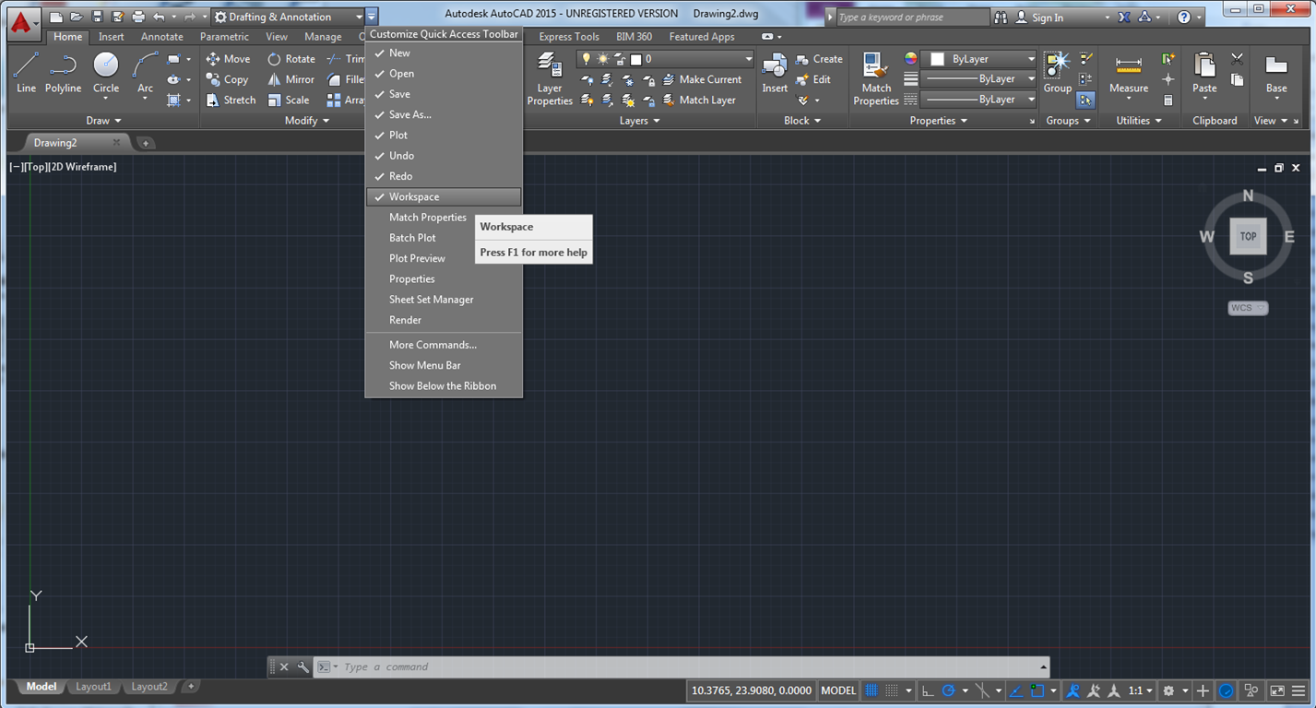Image resolution: width=1316 pixels, height=708 pixels.
Task: Click the white layer color swatch
Action: (x=635, y=59)
